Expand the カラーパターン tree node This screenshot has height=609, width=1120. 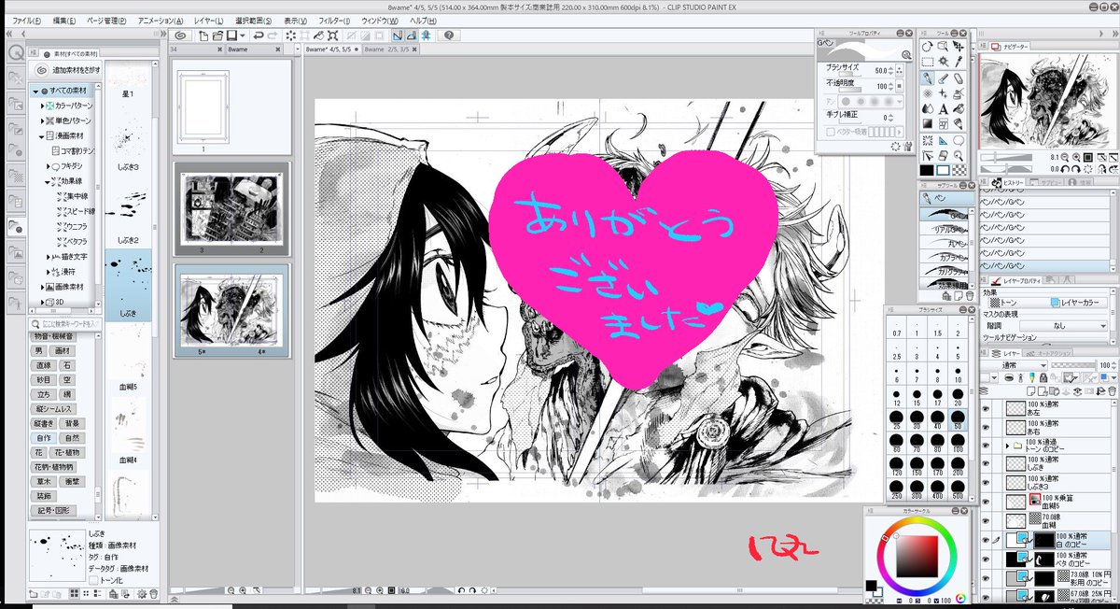tap(42, 106)
